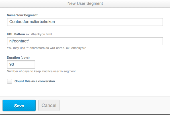Click the nl/contact* text in the pattern field
The height and width of the screenshot is (115, 170).
pyautogui.click(x=19, y=41)
